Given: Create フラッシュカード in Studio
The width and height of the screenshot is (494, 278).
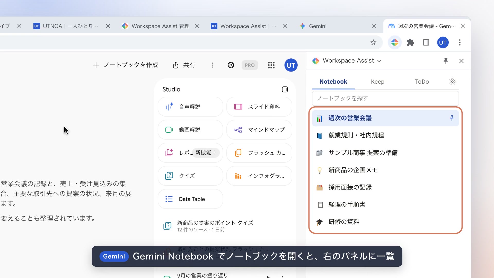Looking at the screenshot, I should coord(259,153).
